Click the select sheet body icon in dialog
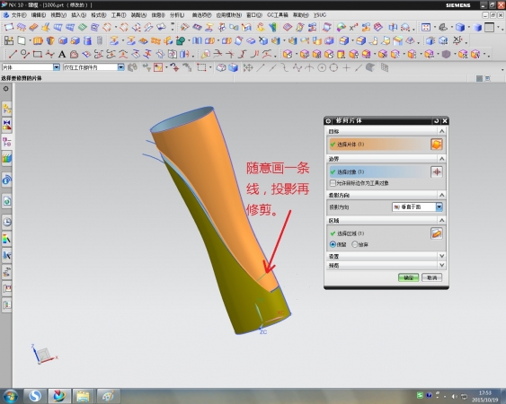This screenshot has height=404, width=506. click(x=436, y=145)
